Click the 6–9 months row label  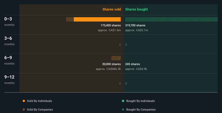pyautogui.click(x=9, y=60)
